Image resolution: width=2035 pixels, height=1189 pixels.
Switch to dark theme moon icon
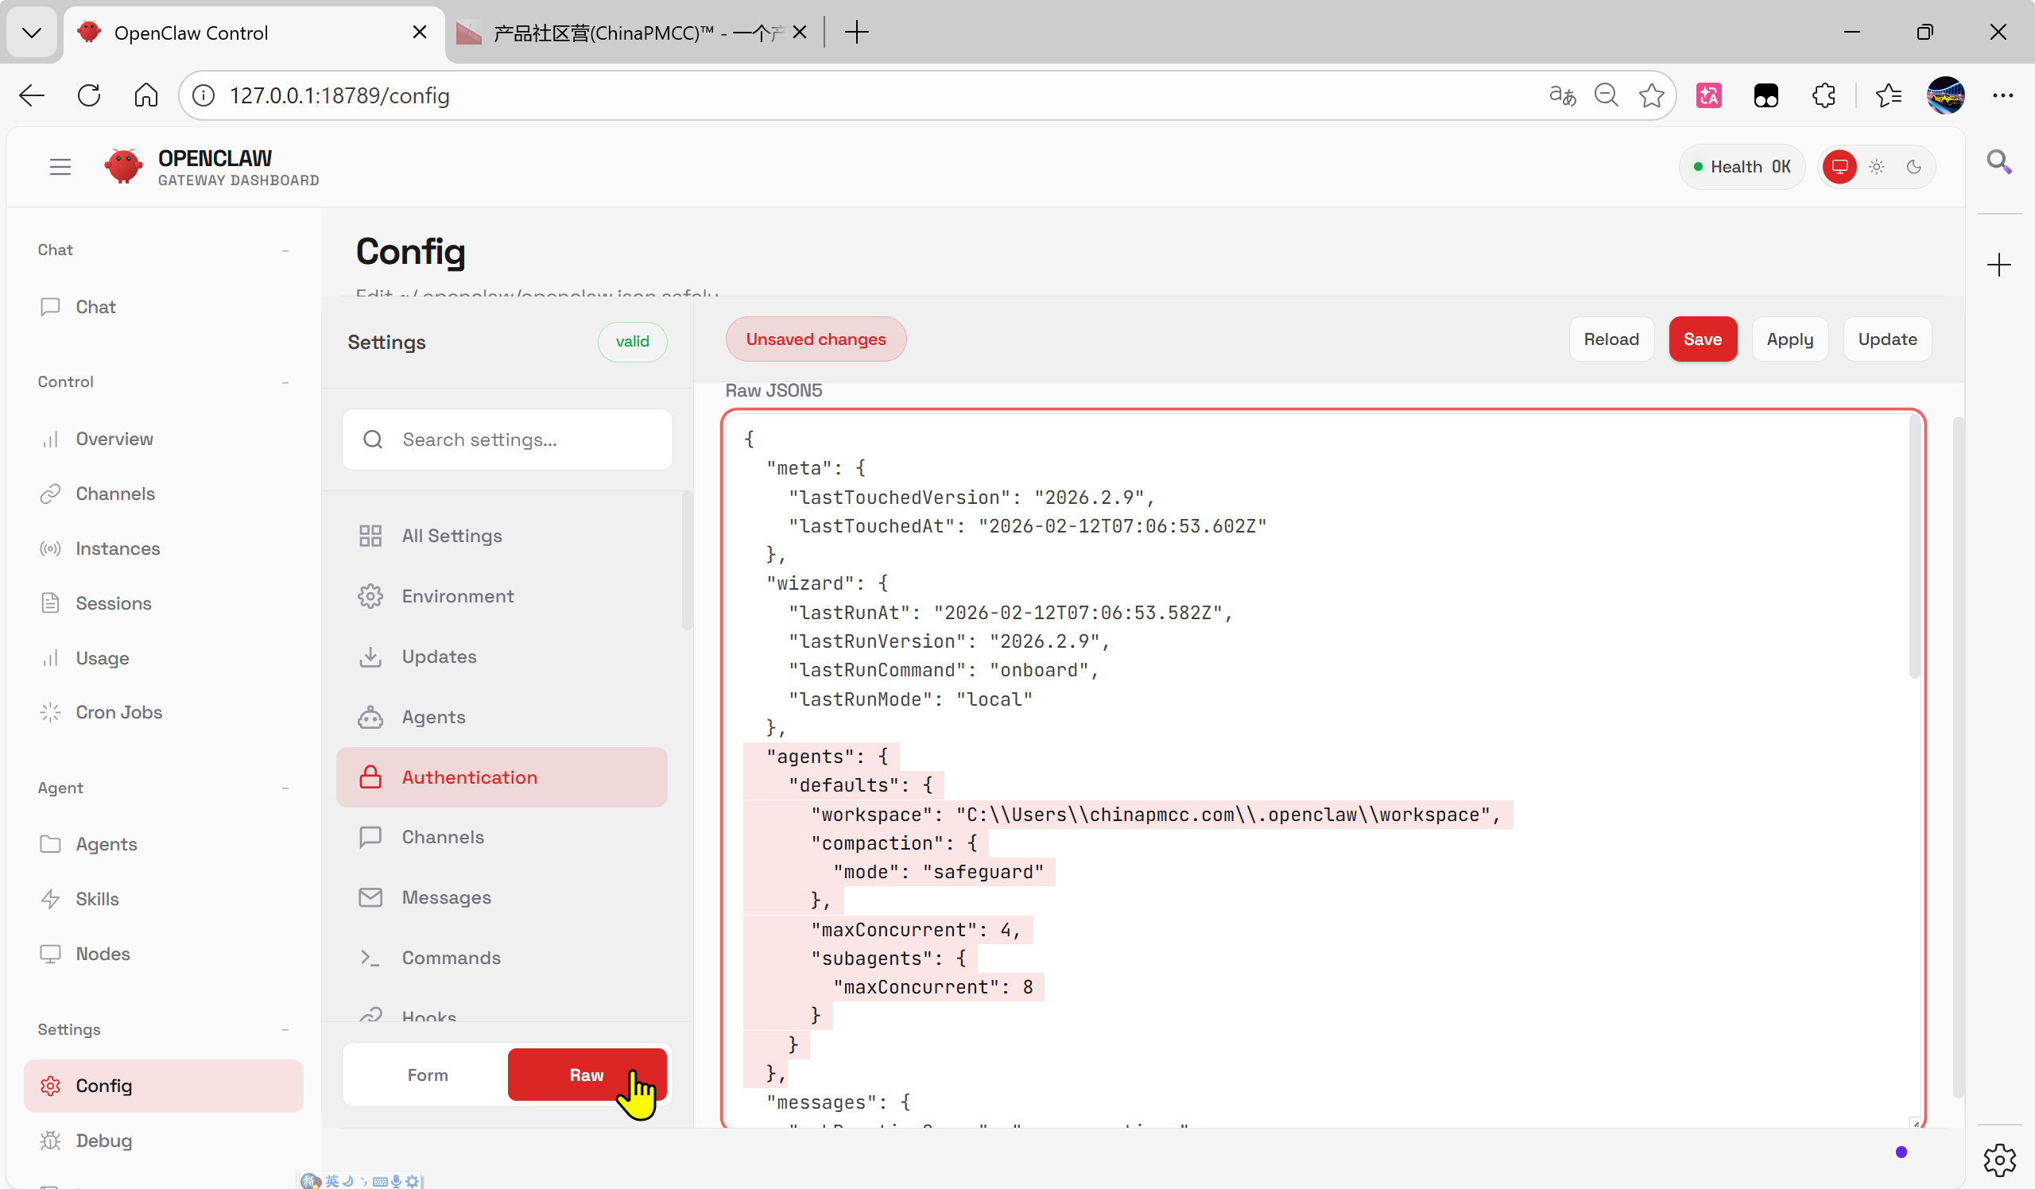pyautogui.click(x=1913, y=167)
